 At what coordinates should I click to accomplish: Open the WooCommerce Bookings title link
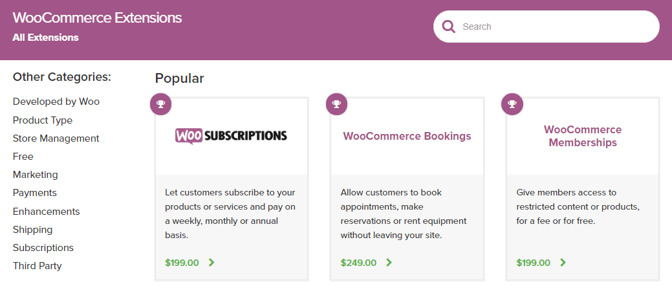pos(407,137)
